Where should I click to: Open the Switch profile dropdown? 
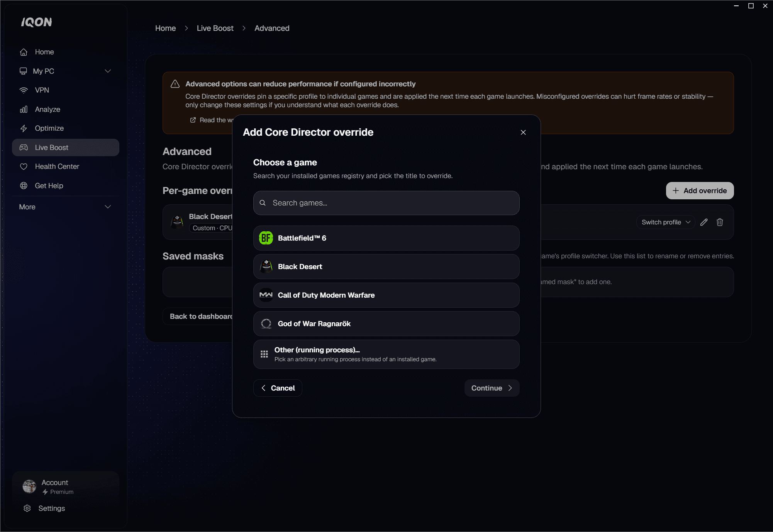[666, 222]
